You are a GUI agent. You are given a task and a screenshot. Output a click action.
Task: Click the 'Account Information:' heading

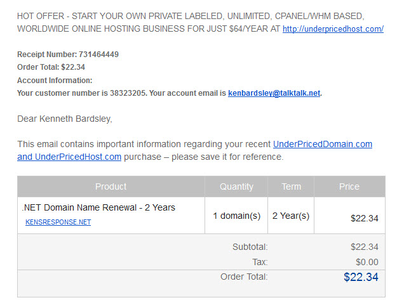tap(55, 81)
